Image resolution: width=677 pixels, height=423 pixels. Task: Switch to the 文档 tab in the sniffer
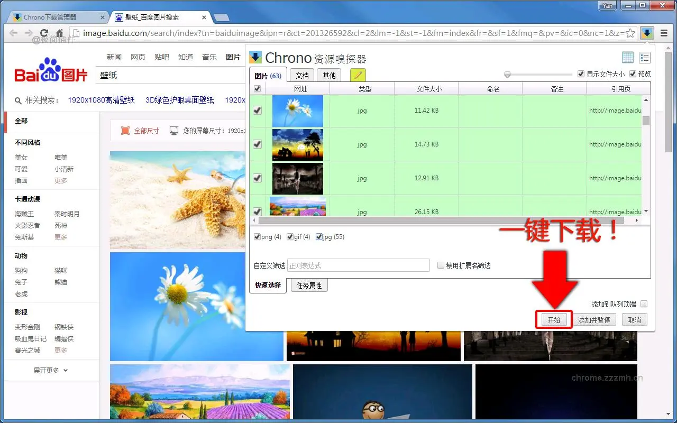301,75
